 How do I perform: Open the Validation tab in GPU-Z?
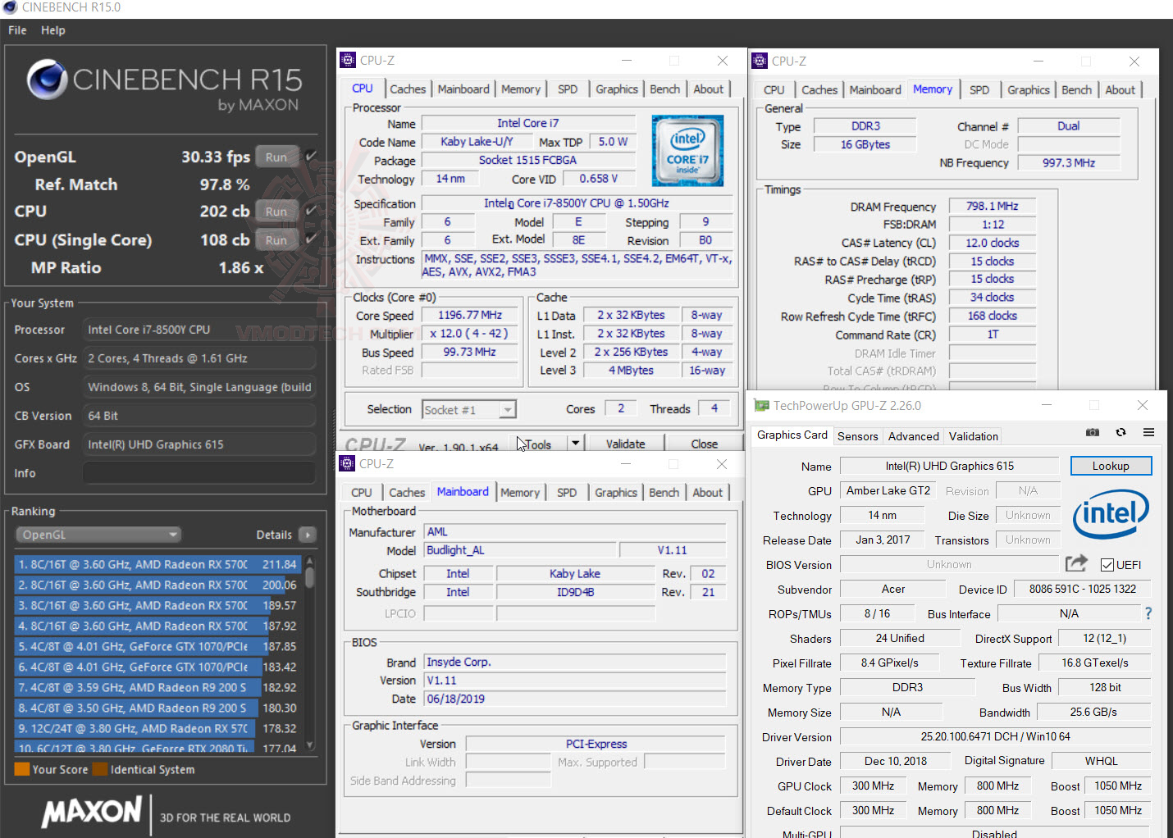coord(974,436)
